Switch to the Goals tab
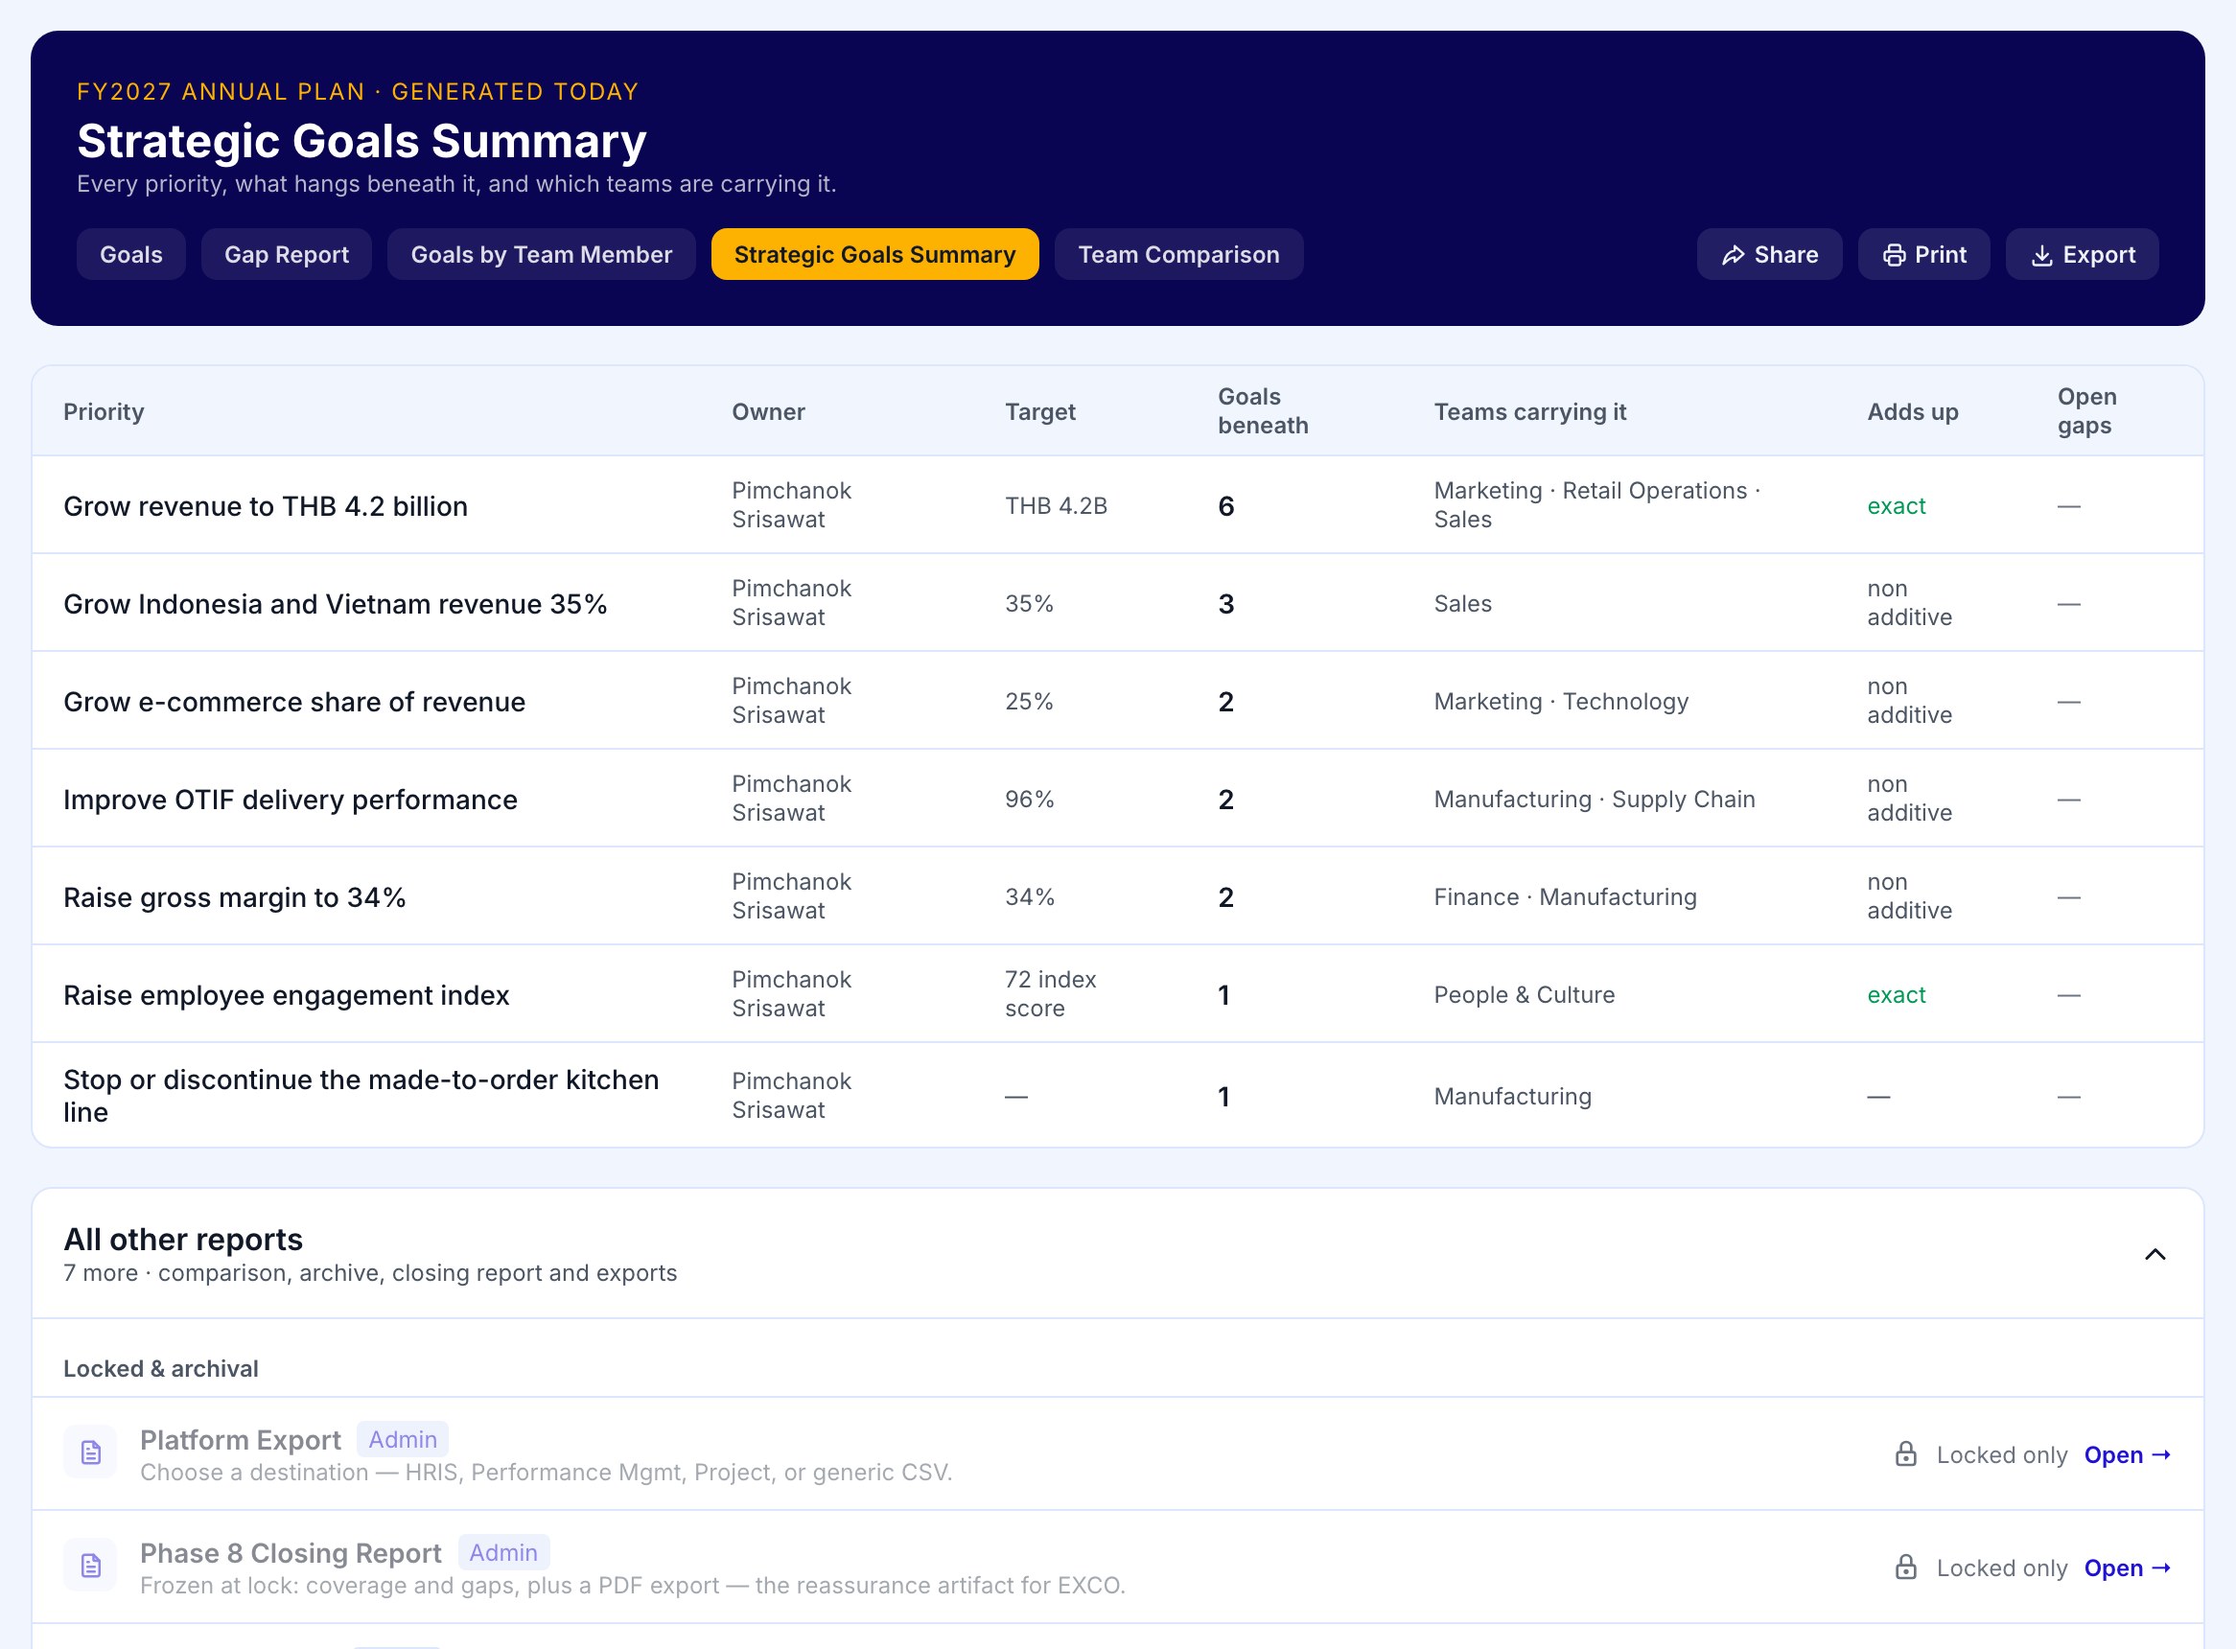Screen dimensions: 2236x1649 coord(130,254)
